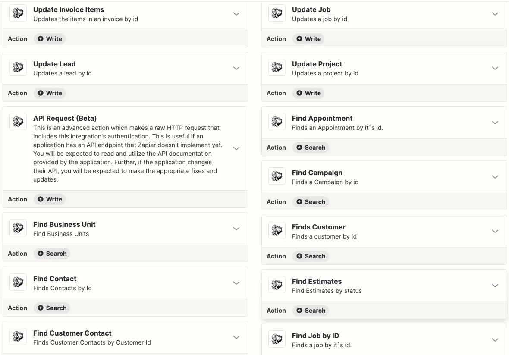Click the Find Appointment title text

click(322, 118)
